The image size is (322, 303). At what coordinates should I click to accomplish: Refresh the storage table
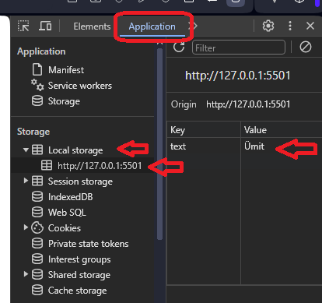179,47
